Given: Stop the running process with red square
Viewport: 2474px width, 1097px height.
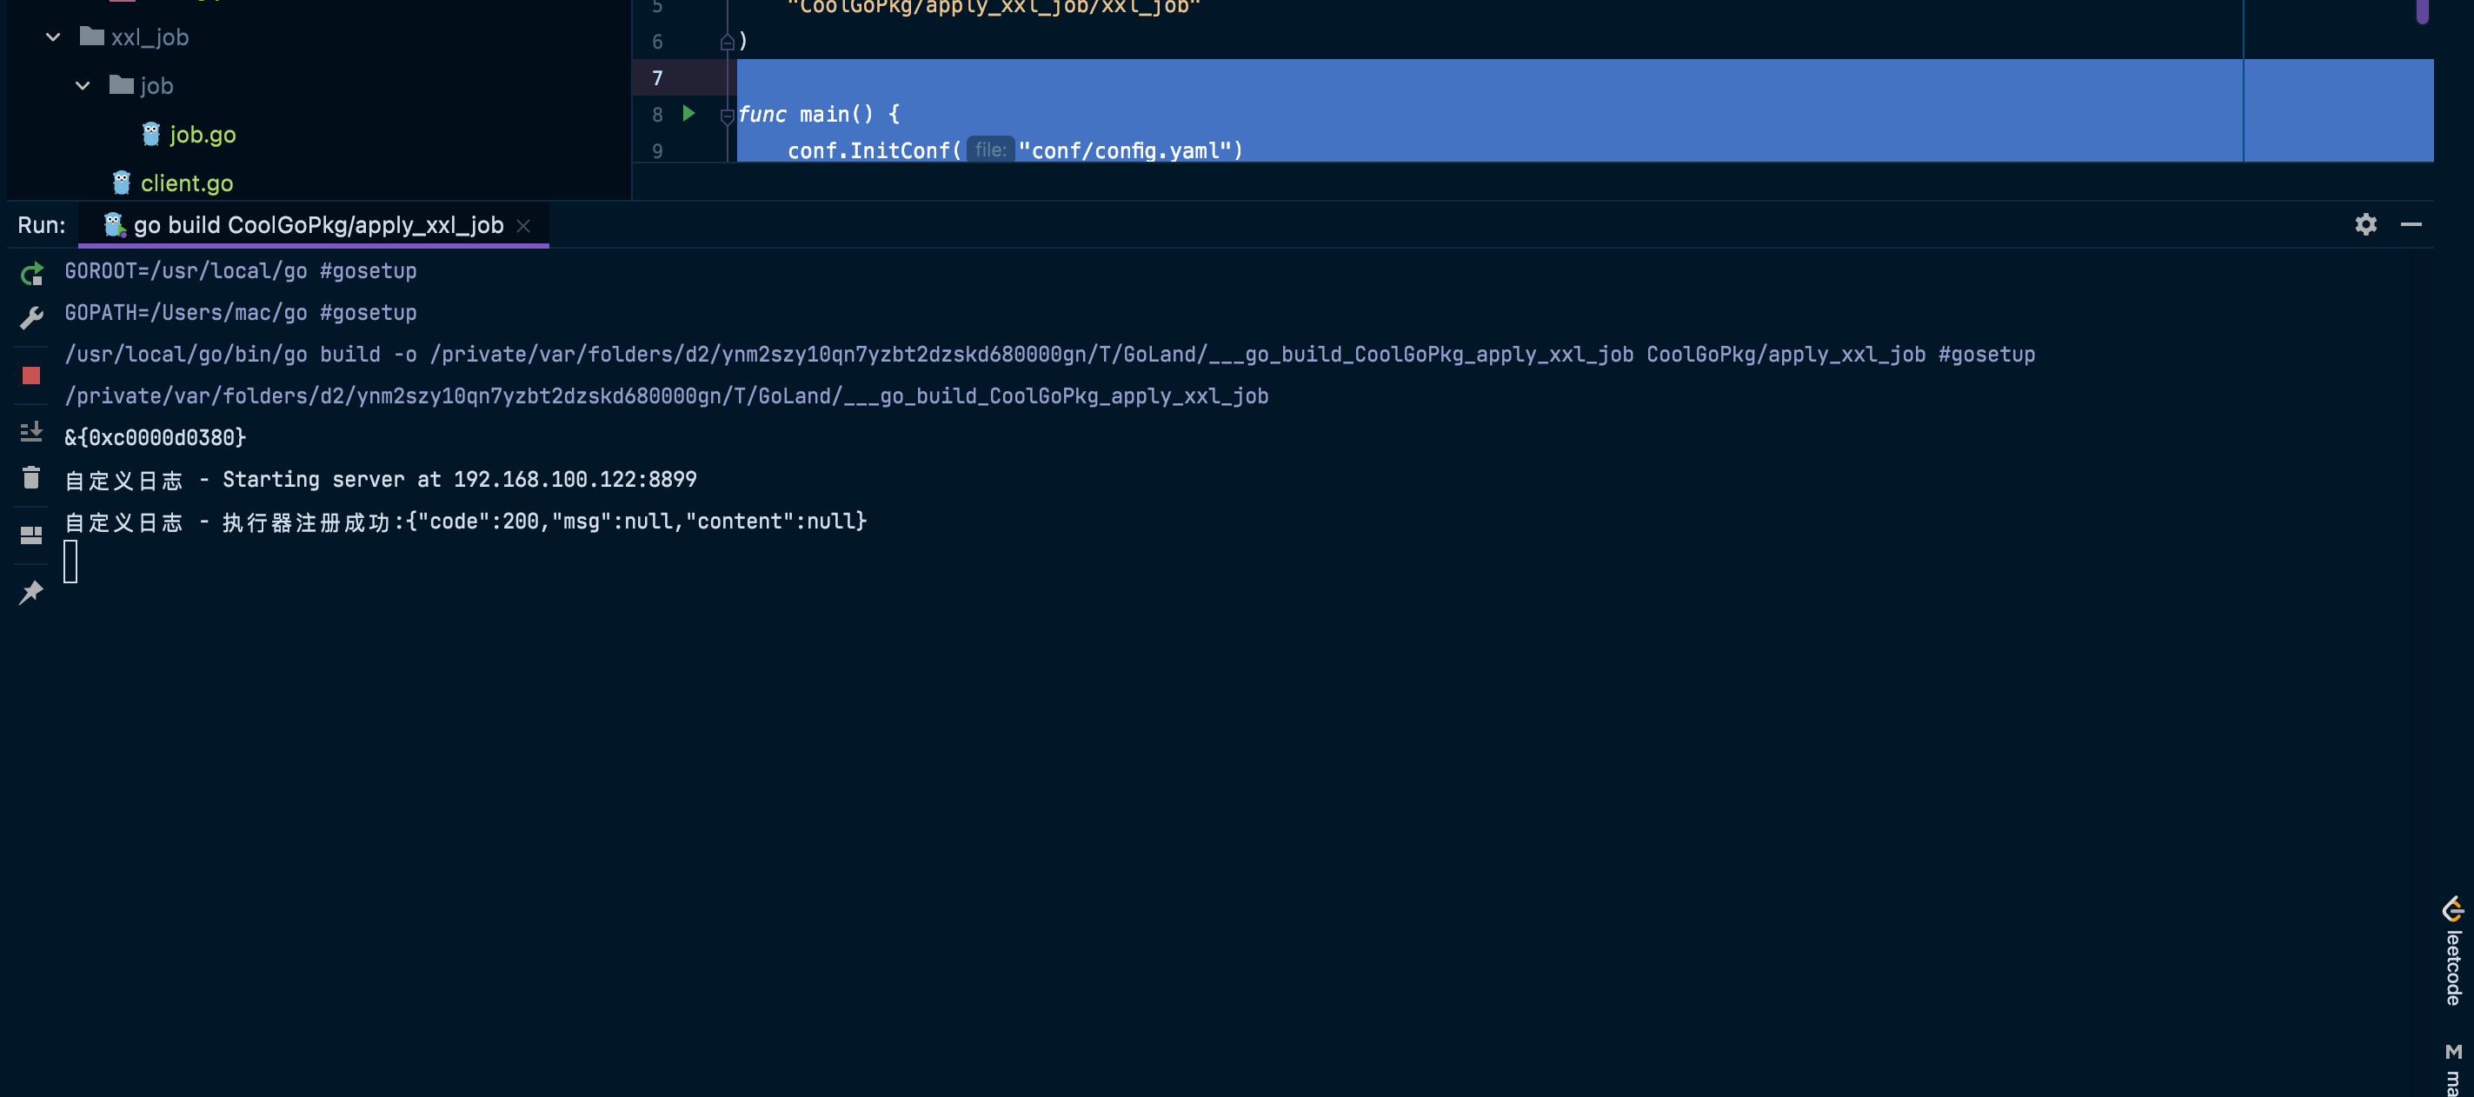Looking at the screenshot, I should tap(31, 375).
